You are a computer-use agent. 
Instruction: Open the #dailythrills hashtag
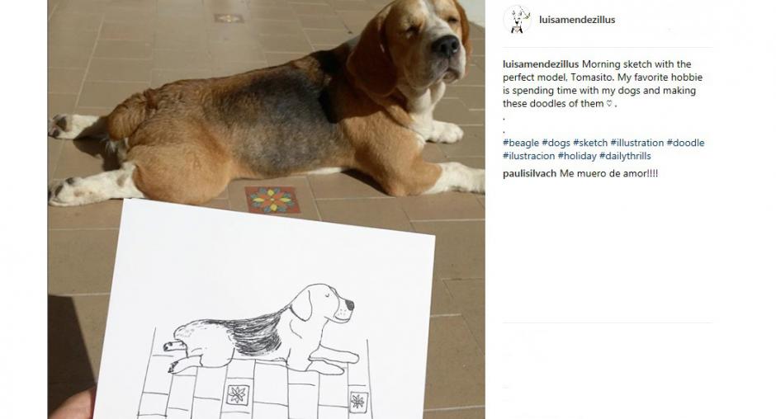625,156
